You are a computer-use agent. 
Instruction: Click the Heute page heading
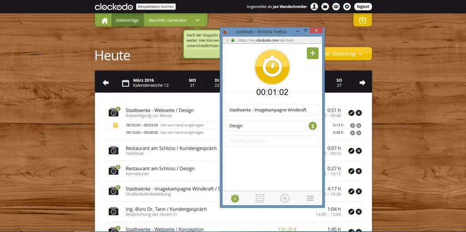(112, 55)
